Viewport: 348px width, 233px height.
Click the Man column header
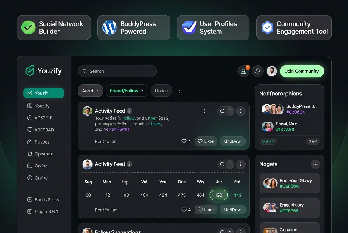point(107,182)
